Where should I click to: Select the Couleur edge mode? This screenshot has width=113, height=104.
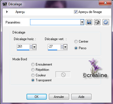[x=33, y=75]
